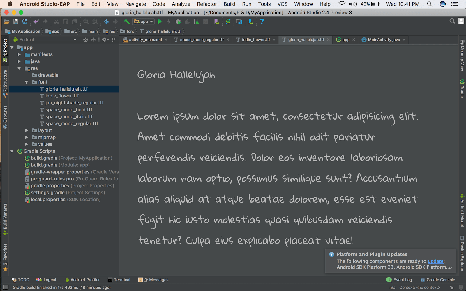Click Search Everywhere magnifier icon
466x291 pixels.
[452, 21]
